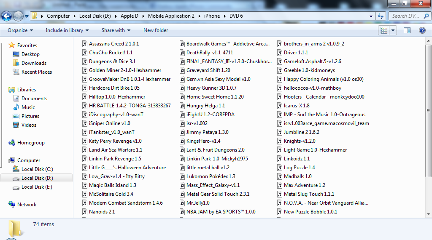Viewport: 432px width, 240px height.
Task: Click the Refresh button beside address bar
Action: pos(381,16)
